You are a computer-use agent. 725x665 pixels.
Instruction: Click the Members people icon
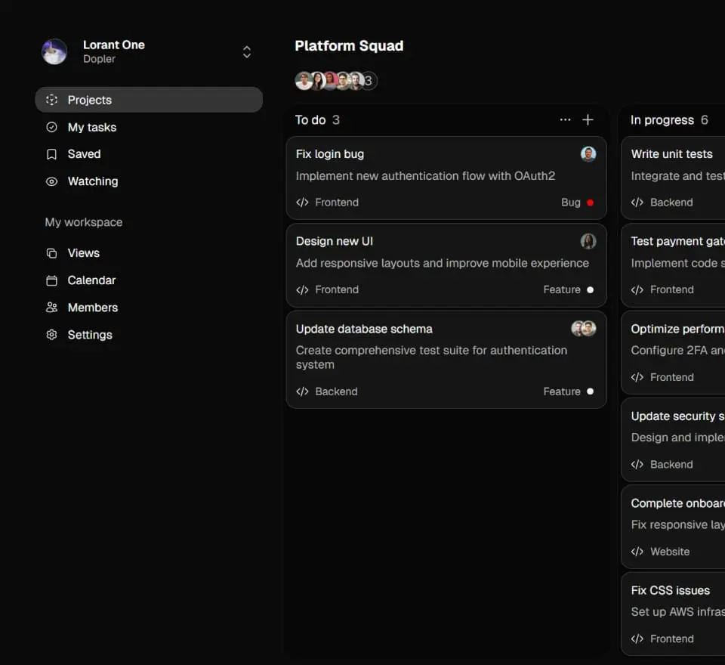(51, 308)
